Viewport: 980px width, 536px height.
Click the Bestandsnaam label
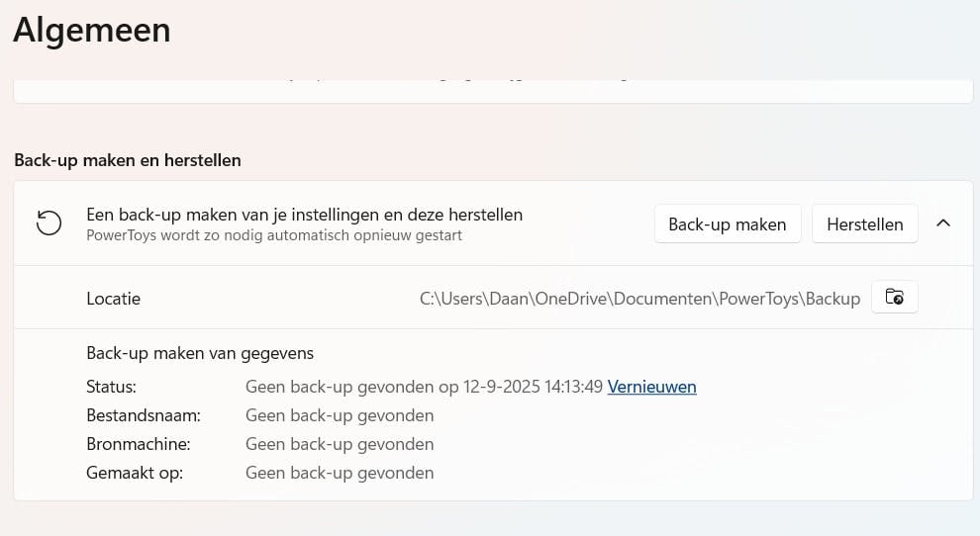(144, 415)
